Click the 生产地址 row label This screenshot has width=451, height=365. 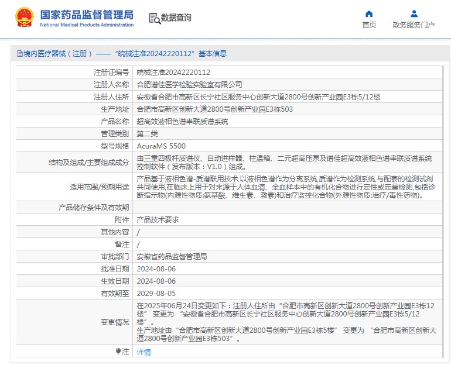pos(115,109)
